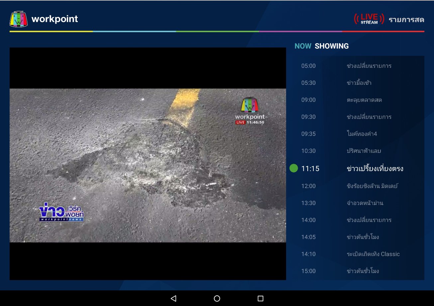
Task: Select the 09:35 program entry
Action: pyautogui.click(x=357, y=134)
